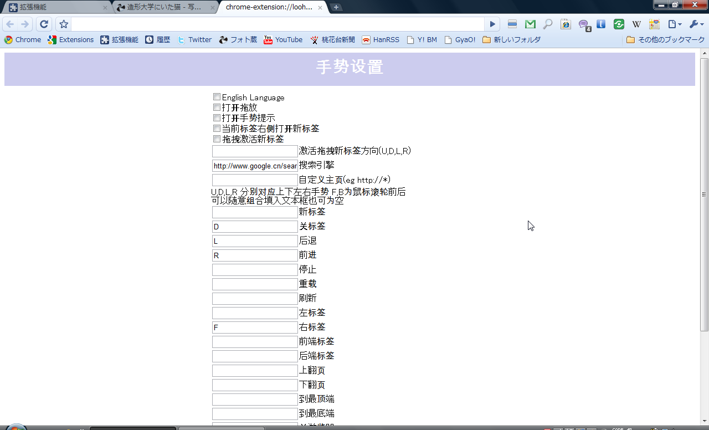Open the 桃花台新聞 bookmark
The width and height of the screenshot is (709, 430).
click(x=332, y=40)
